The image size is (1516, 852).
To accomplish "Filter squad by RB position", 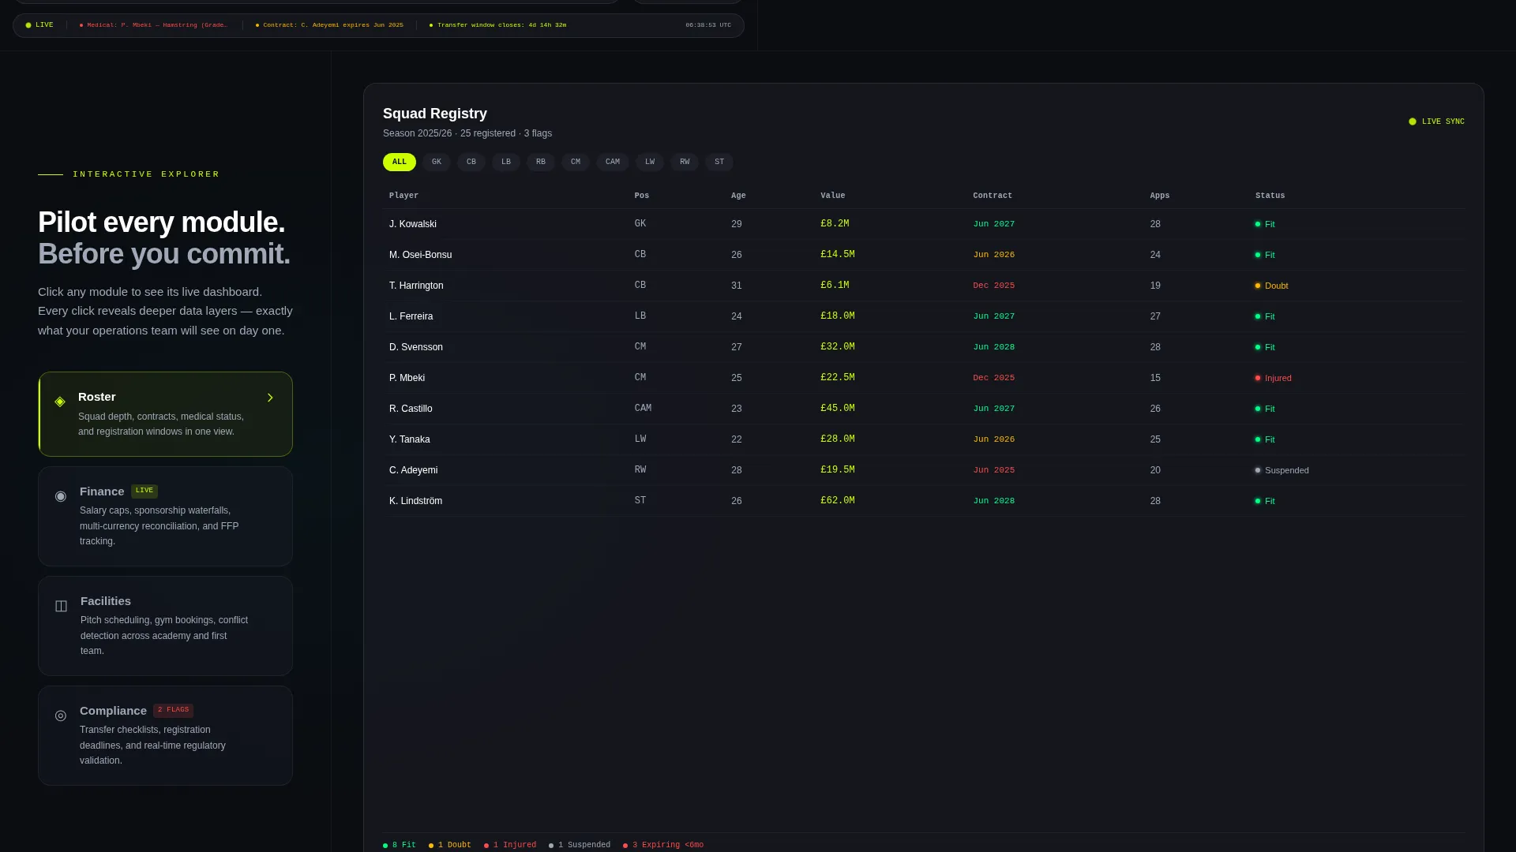I will point(541,163).
